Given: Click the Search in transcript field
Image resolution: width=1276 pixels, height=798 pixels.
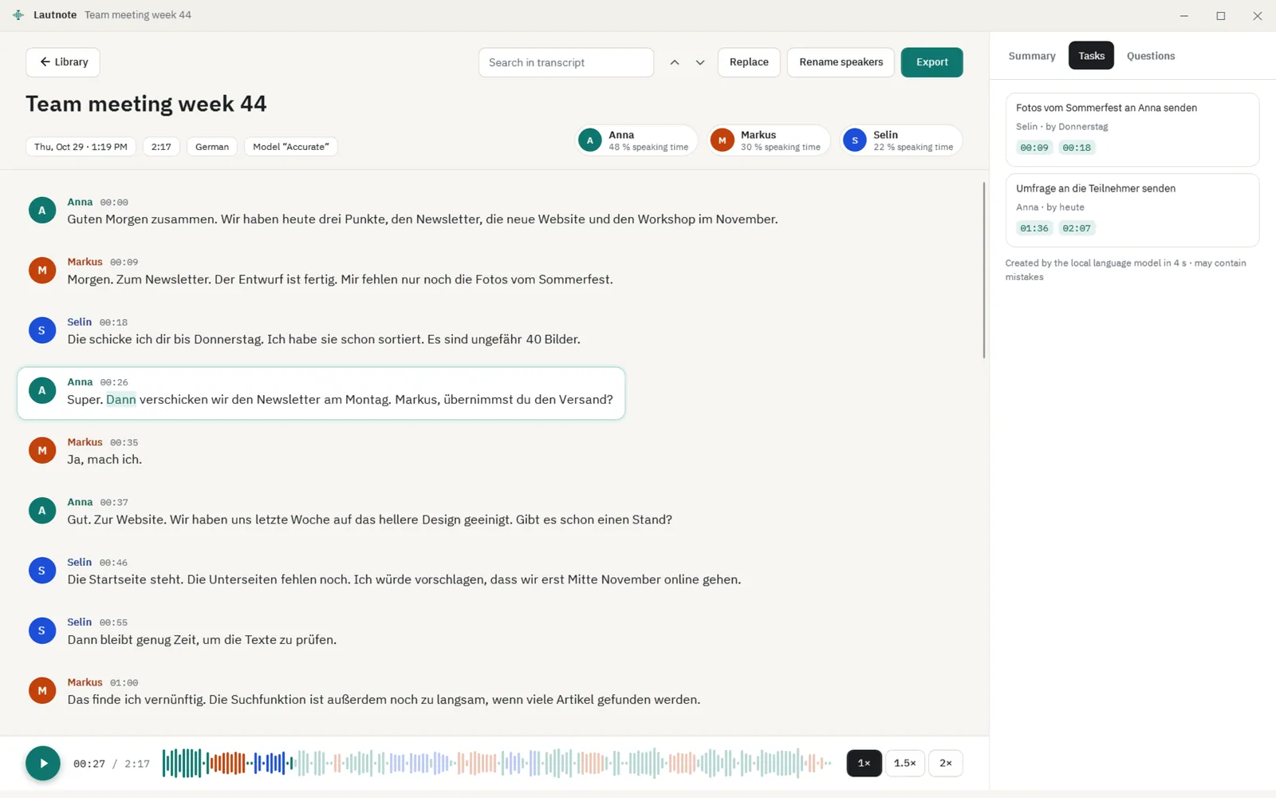Looking at the screenshot, I should pyautogui.click(x=566, y=62).
